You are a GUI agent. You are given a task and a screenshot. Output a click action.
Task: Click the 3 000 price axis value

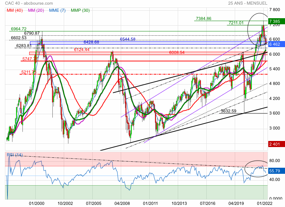point(274,128)
